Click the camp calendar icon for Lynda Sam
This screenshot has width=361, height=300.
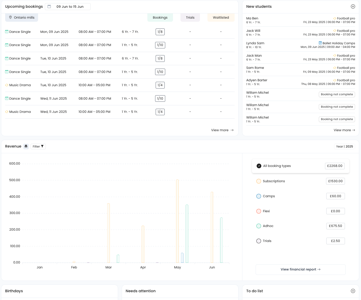point(320,43)
